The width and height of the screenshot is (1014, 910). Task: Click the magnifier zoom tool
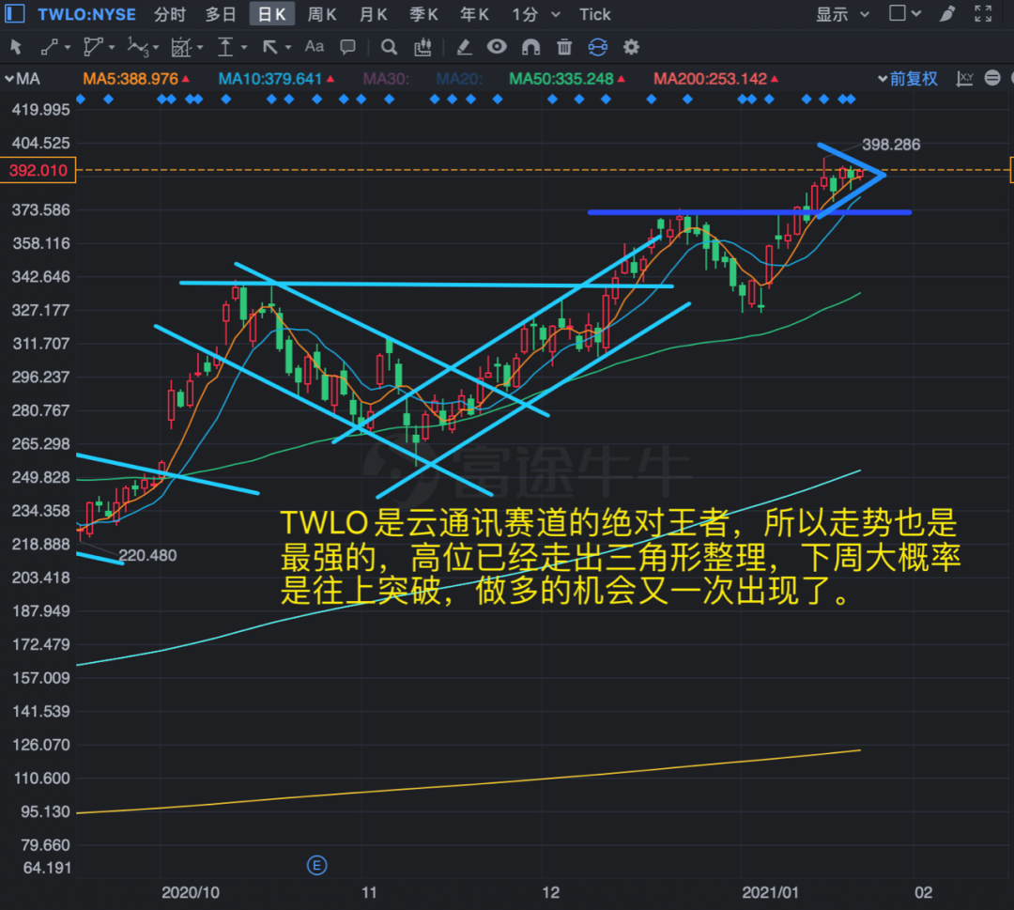(x=389, y=47)
